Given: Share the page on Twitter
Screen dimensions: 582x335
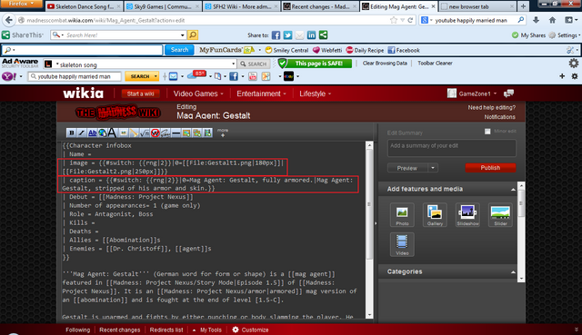Looking at the screenshot, I should [x=287, y=35].
